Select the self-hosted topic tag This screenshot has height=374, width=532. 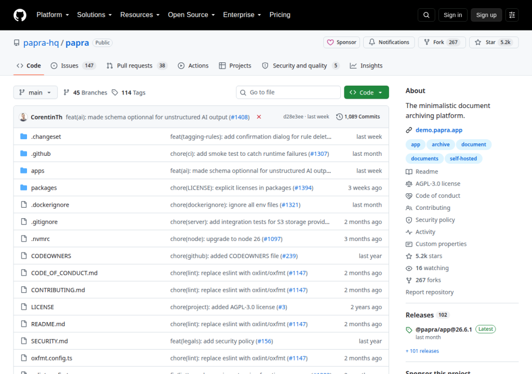(x=463, y=158)
